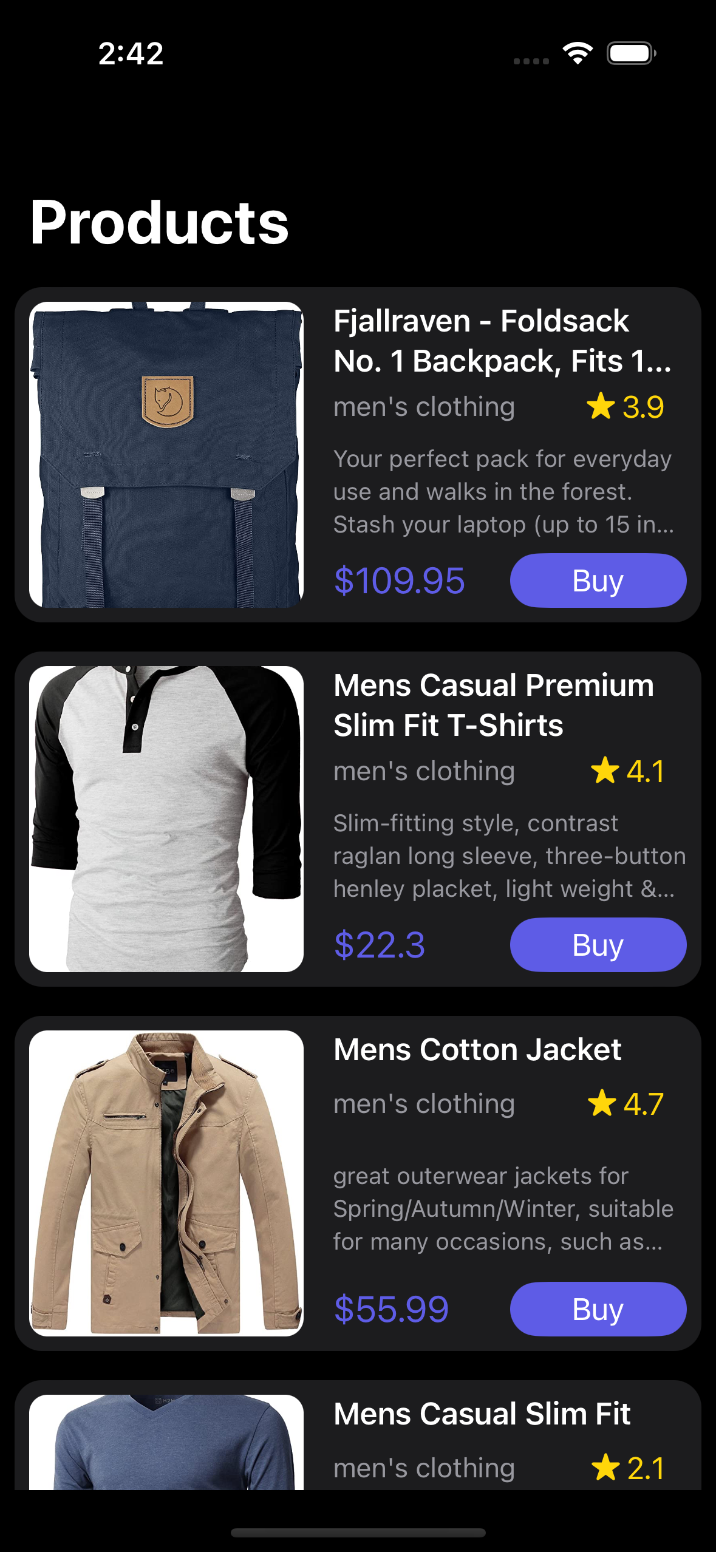Tap the $109.95 price label
Viewport: 716px width, 1552px height.
coord(400,580)
